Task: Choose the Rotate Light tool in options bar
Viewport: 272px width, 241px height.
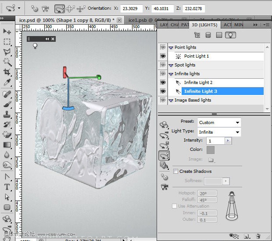Action: pyautogui.click(x=60, y=9)
